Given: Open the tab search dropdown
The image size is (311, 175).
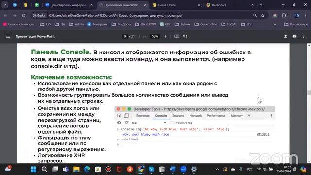Looking at the screenshot, I should 5,5.
